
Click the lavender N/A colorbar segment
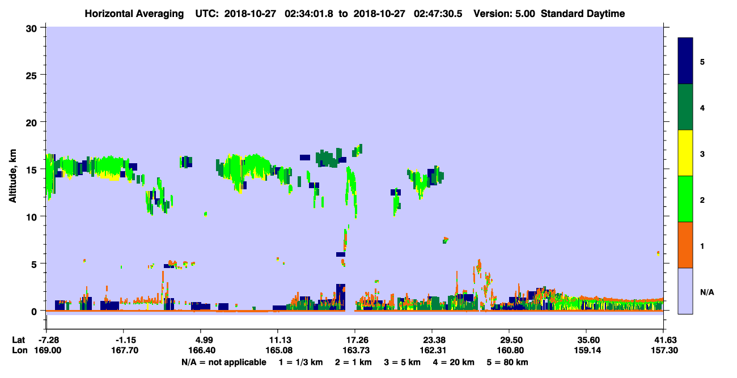point(685,291)
